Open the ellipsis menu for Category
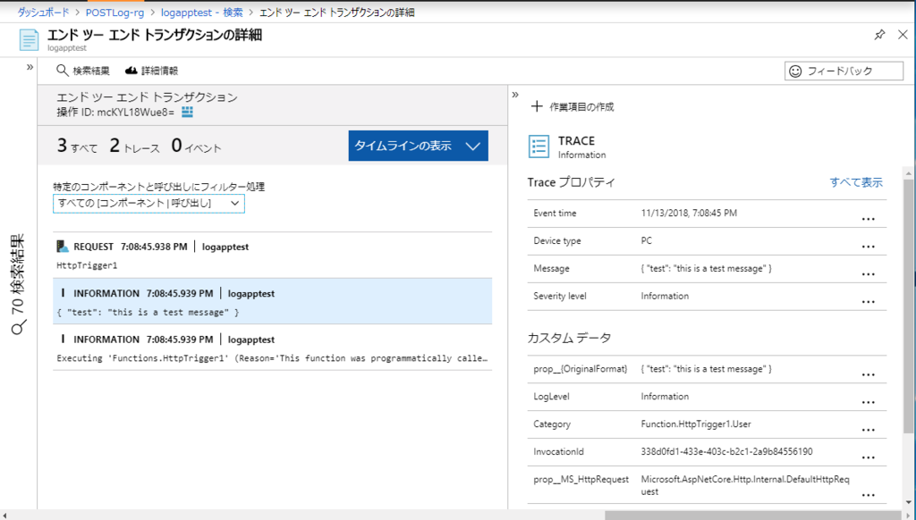The width and height of the screenshot is (916, 520). tap(868, 430)
